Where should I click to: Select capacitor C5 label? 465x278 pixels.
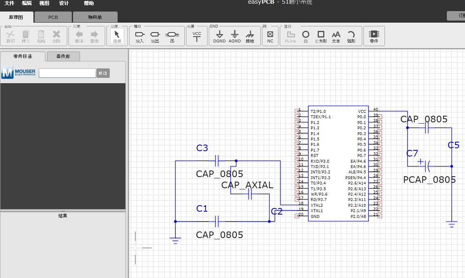(x=453, y=145)
